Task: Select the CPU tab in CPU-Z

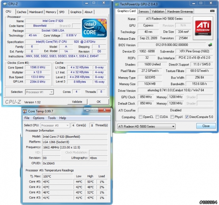Action: 8,11
